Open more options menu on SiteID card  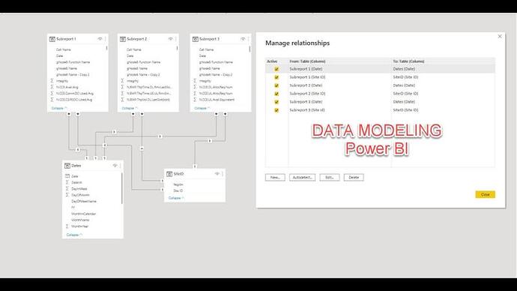[x=223, y=173]
